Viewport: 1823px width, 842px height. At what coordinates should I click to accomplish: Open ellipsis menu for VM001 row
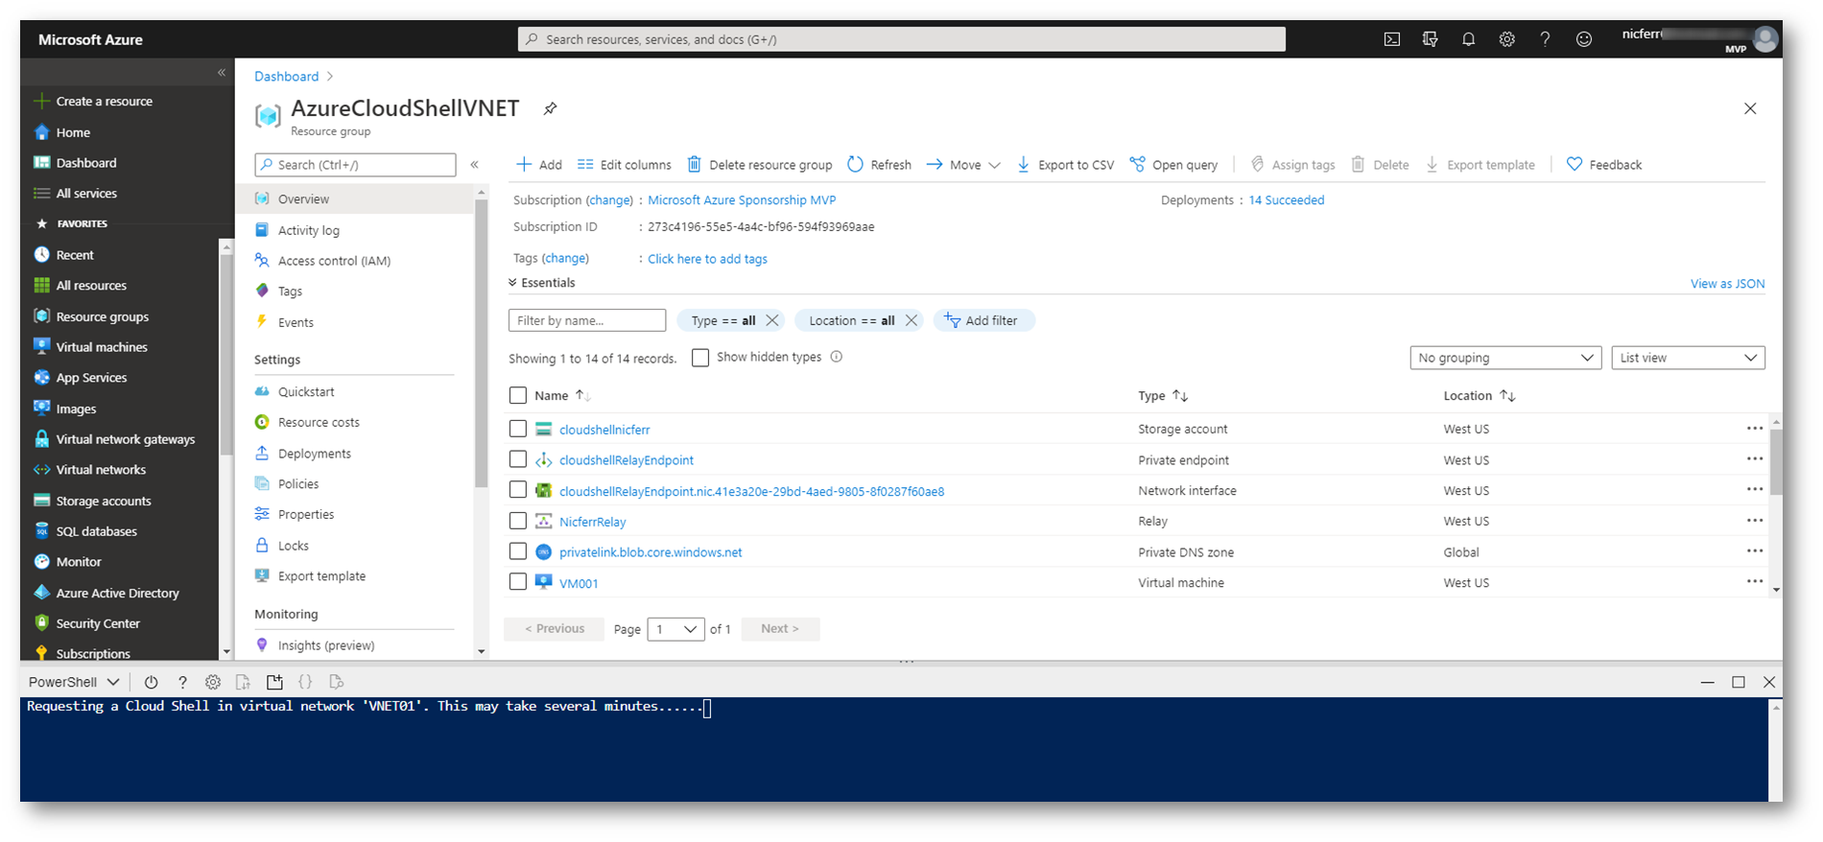(1755, 582)
